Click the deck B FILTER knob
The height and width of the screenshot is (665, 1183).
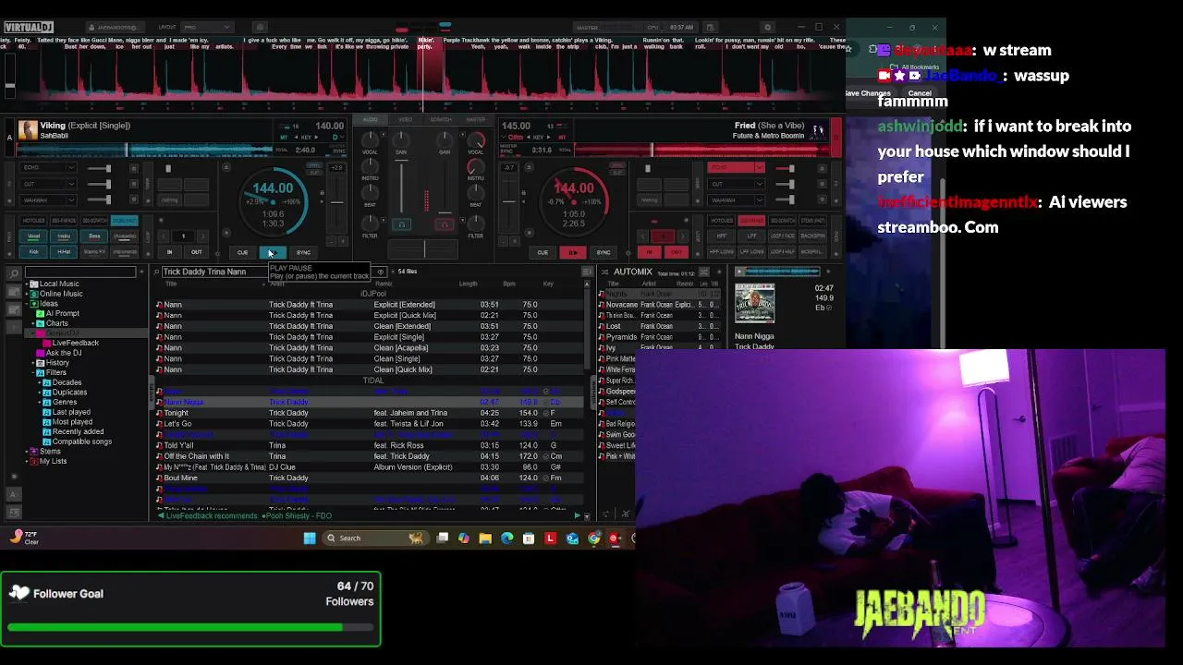click(x=475, y=222)
